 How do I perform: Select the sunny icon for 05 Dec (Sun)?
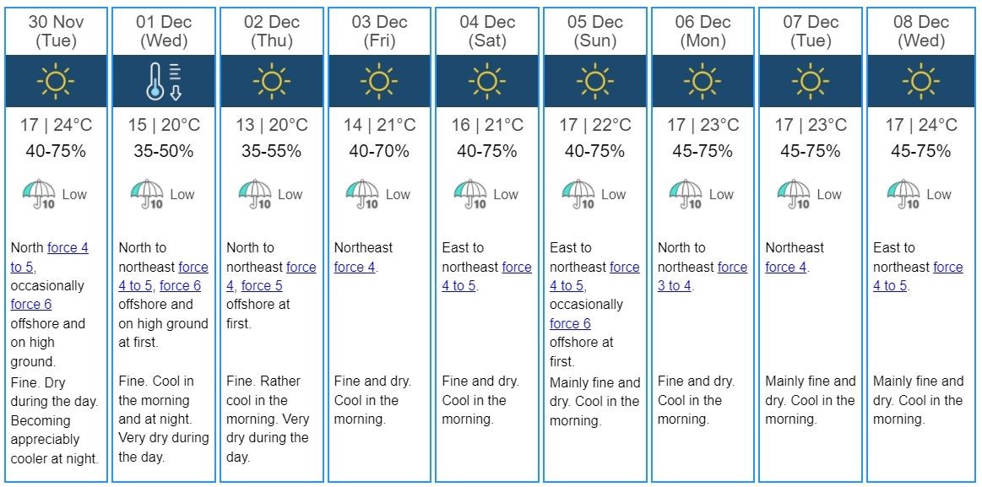(x=594, y=81)
